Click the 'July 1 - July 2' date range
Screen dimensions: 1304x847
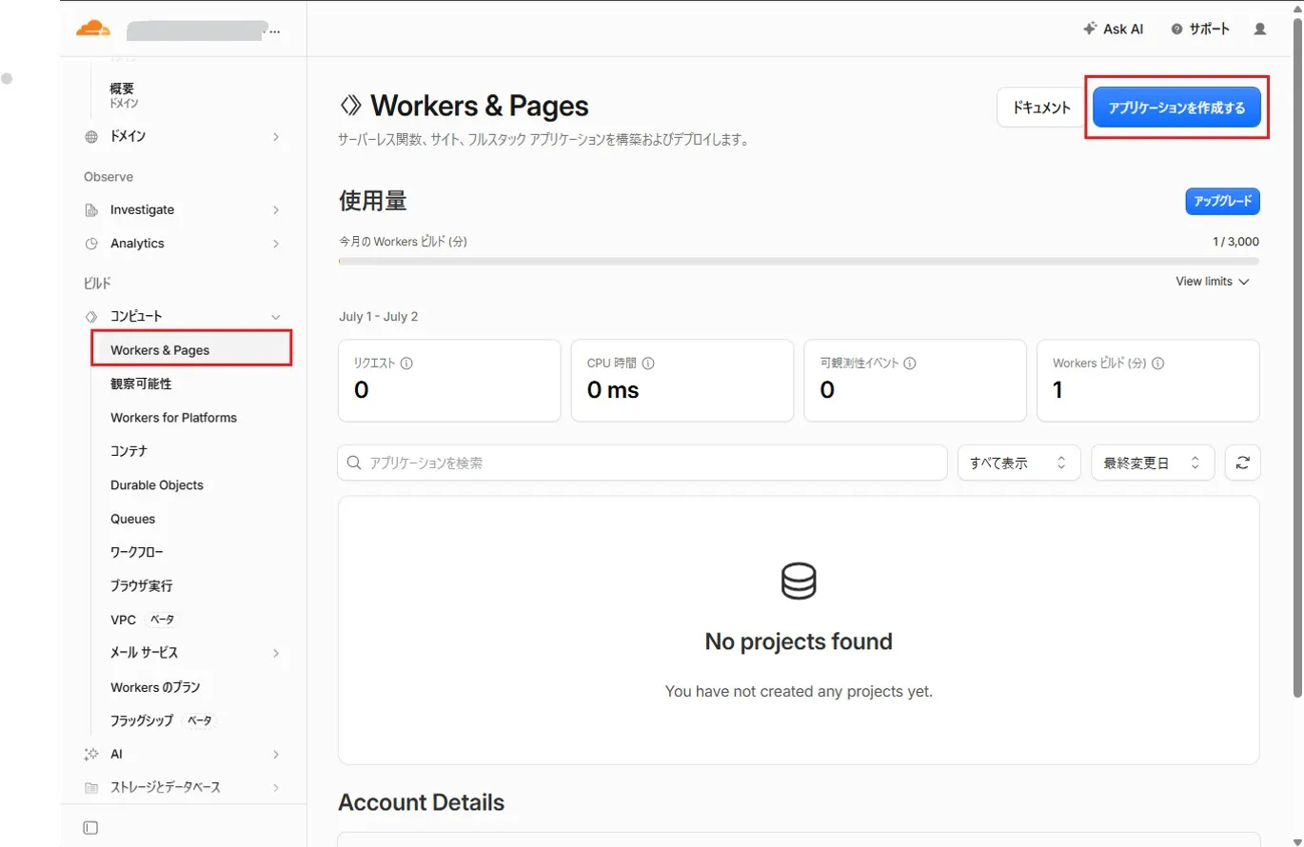point(378,316)
